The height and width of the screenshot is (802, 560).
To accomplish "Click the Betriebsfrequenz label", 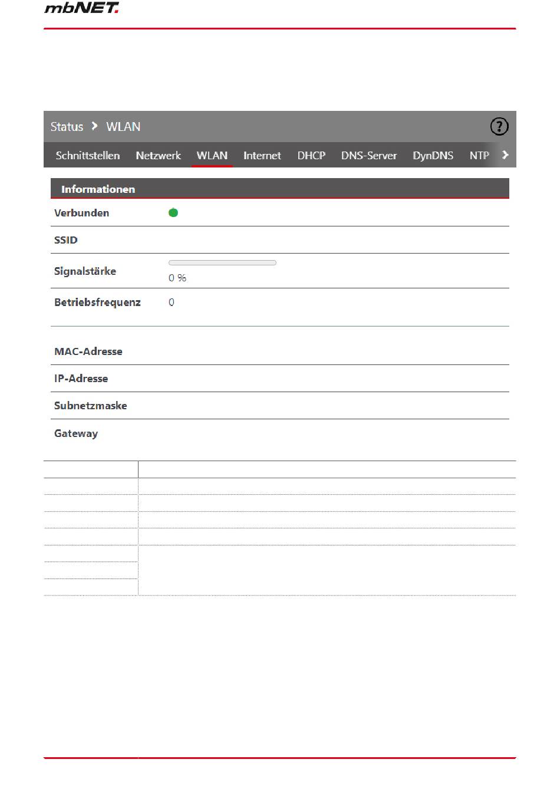I will click(x=97, y=303).
